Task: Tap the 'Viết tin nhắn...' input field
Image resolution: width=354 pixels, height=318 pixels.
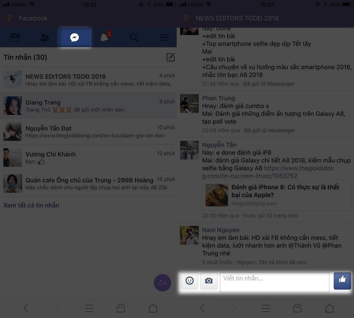Action: pyautogui.click(x=273, y=281)
